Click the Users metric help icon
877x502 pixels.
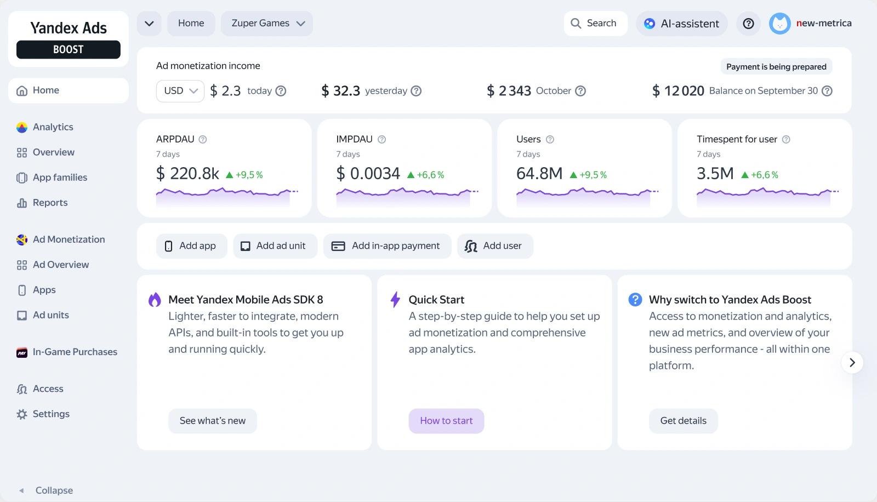pos(550,139)
